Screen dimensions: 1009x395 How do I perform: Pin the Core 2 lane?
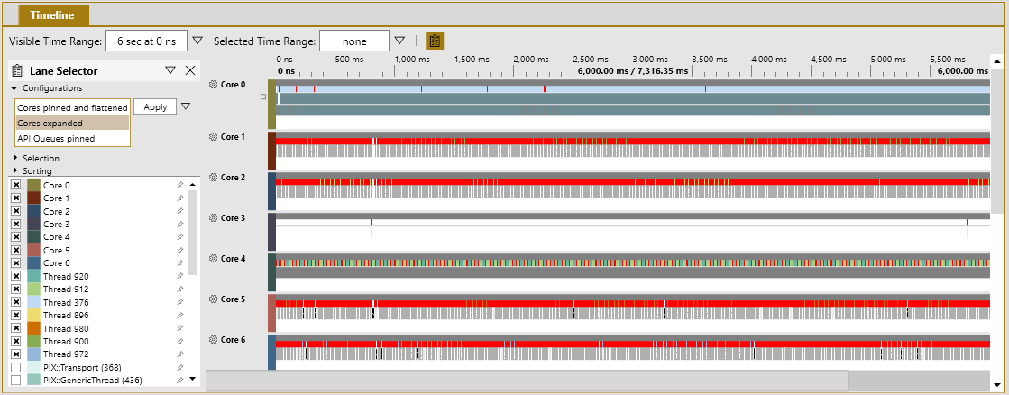pyautogui.click(x=180, y=211)
